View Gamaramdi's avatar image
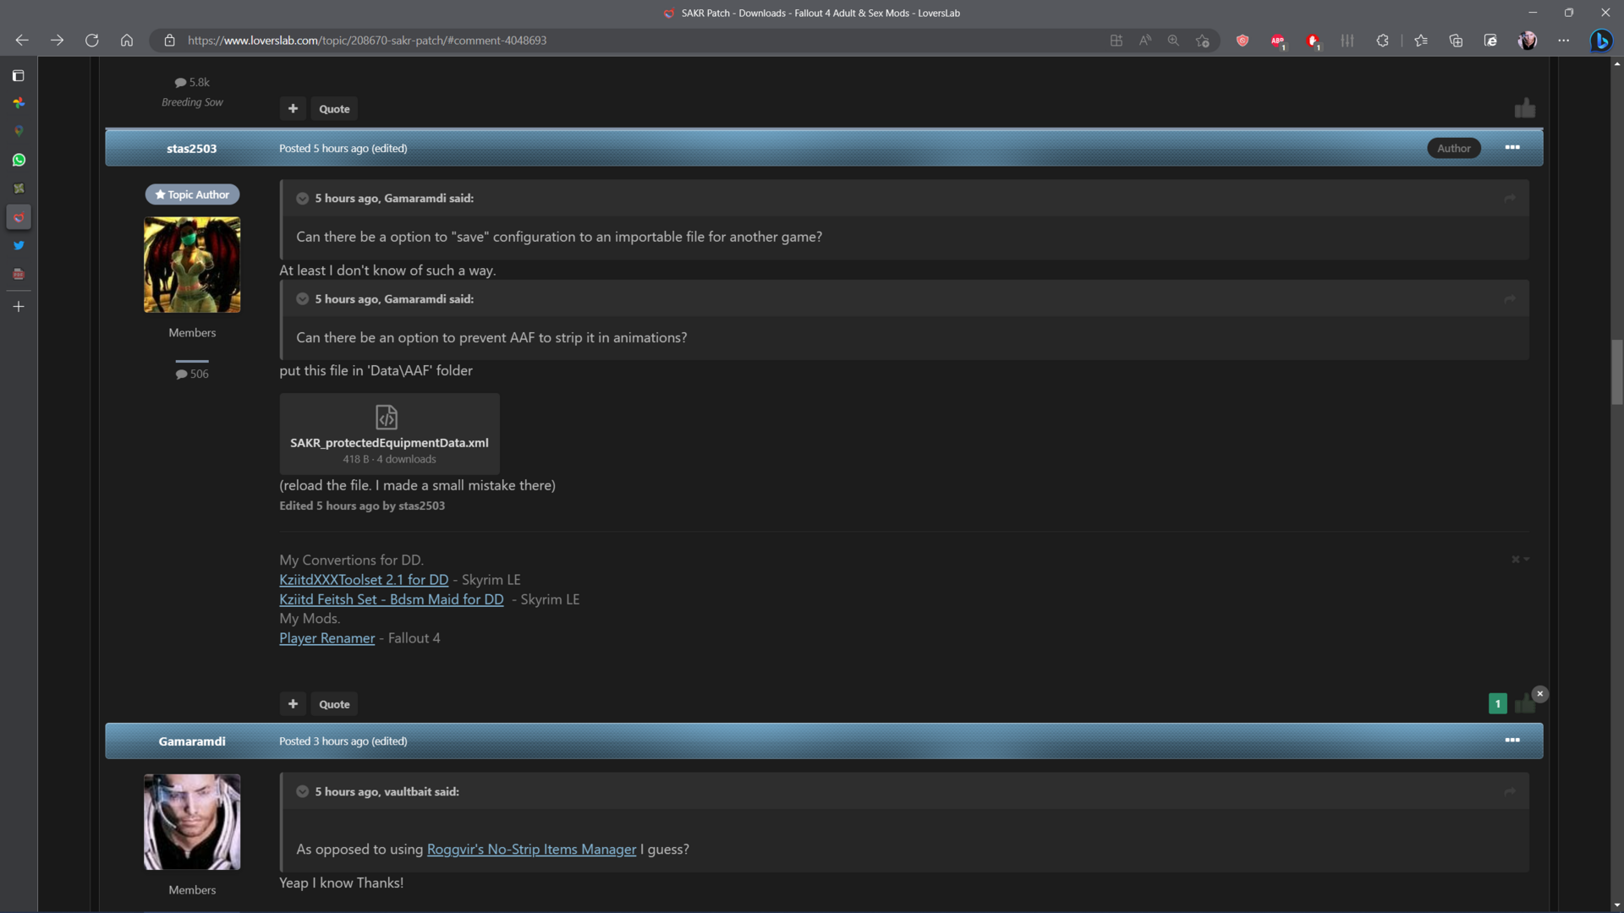Viewport: 1624px width, 913px height. [192, 822]
